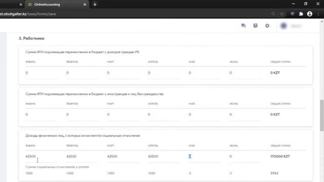Screen dimensions: 324x182
Task: Open the user profile avatar menu
Action: pyautogui.click(x=283, y=26)
